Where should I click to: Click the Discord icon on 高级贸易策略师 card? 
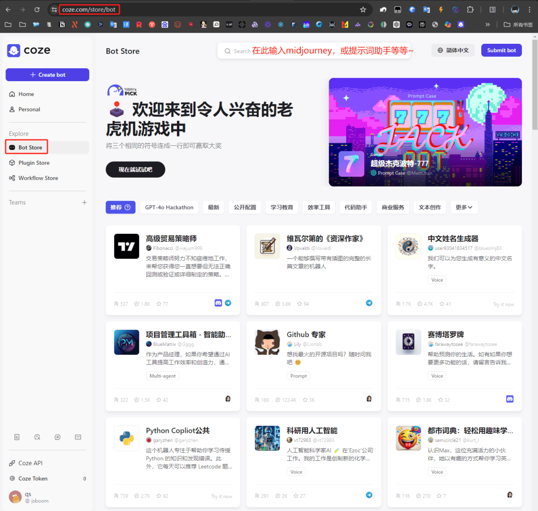pyautogui.click(x=218, y=303)
